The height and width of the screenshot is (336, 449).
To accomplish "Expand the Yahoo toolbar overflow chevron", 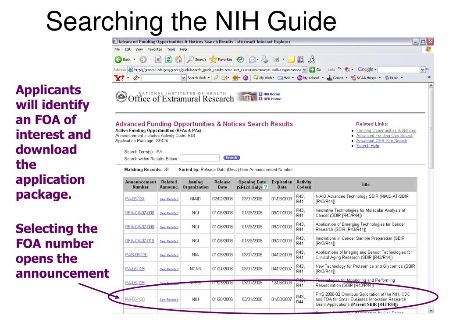I will pos(429,77).
